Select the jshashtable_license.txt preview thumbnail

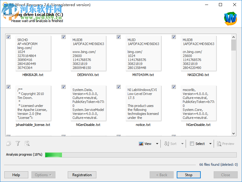tap(33, 103)
